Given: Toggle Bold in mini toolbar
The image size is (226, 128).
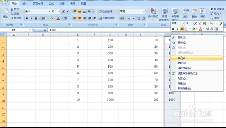Looking at the screenshot, I should [173, 29].
